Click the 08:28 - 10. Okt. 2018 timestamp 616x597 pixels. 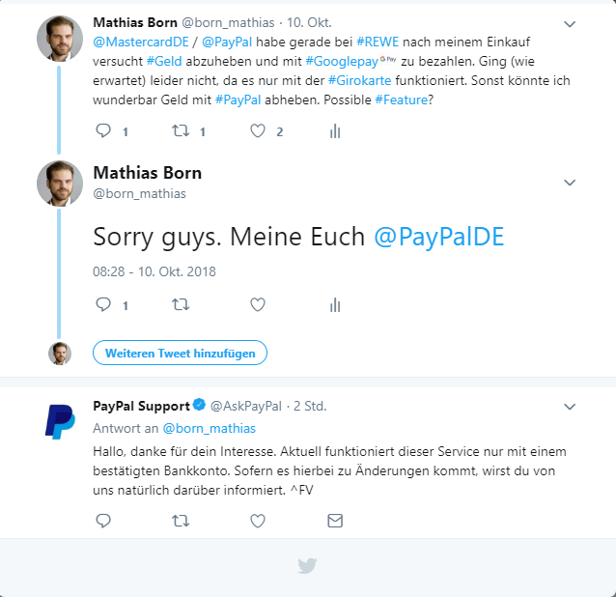click(154, 271)
